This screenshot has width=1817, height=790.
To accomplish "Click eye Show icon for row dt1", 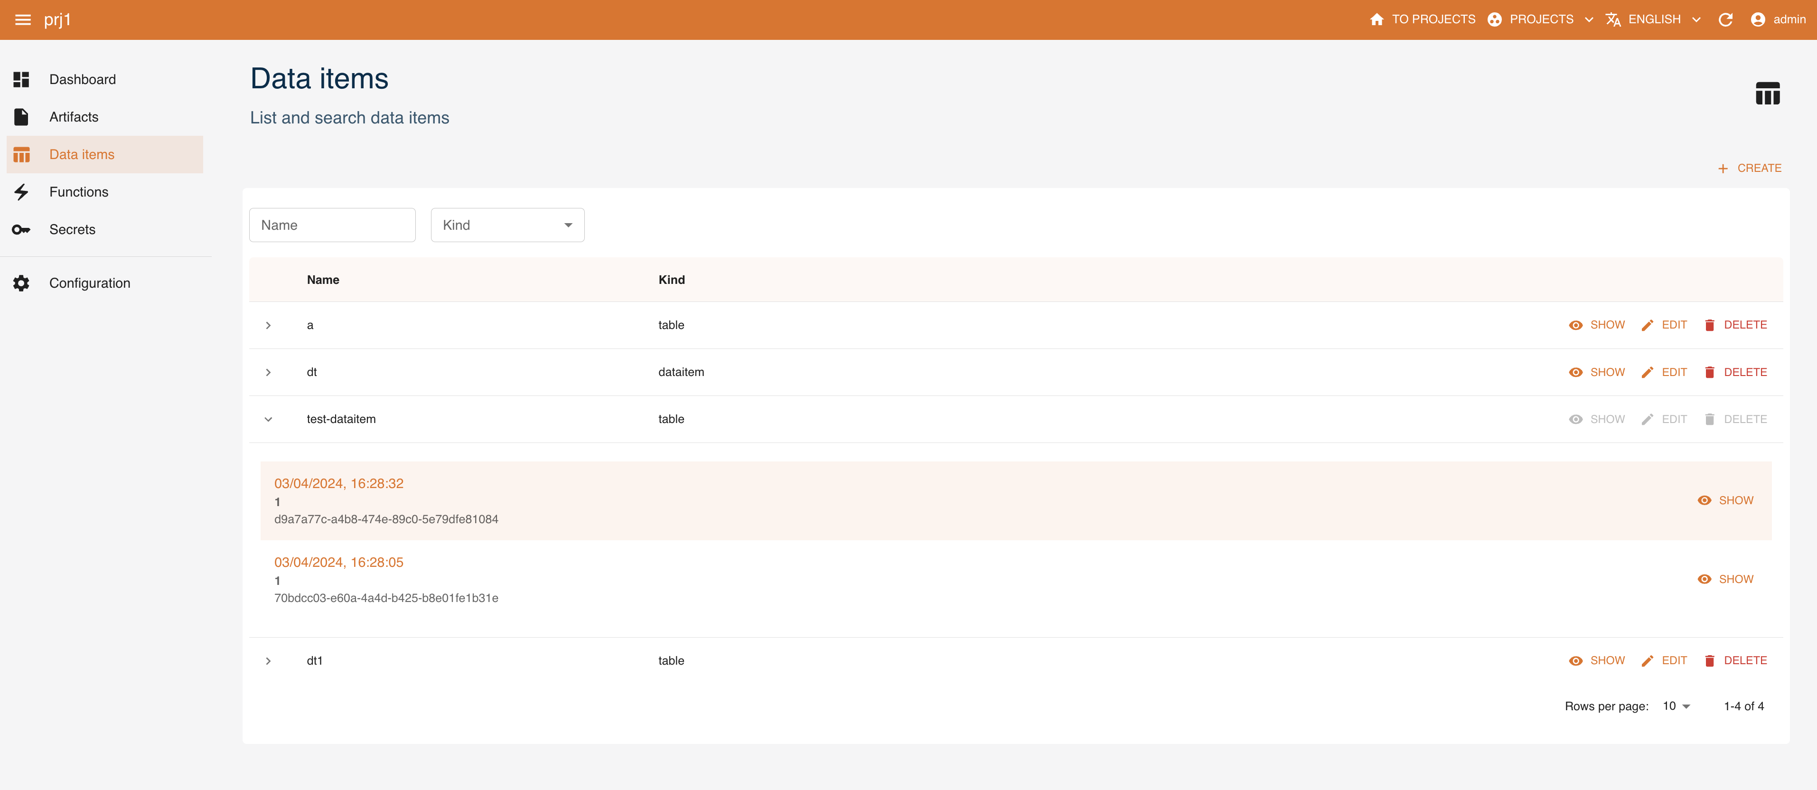I will point(1575,661).
